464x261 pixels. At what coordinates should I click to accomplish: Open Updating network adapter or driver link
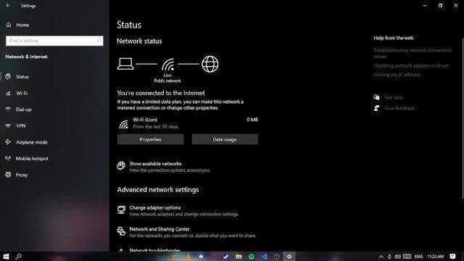point(411,66)
